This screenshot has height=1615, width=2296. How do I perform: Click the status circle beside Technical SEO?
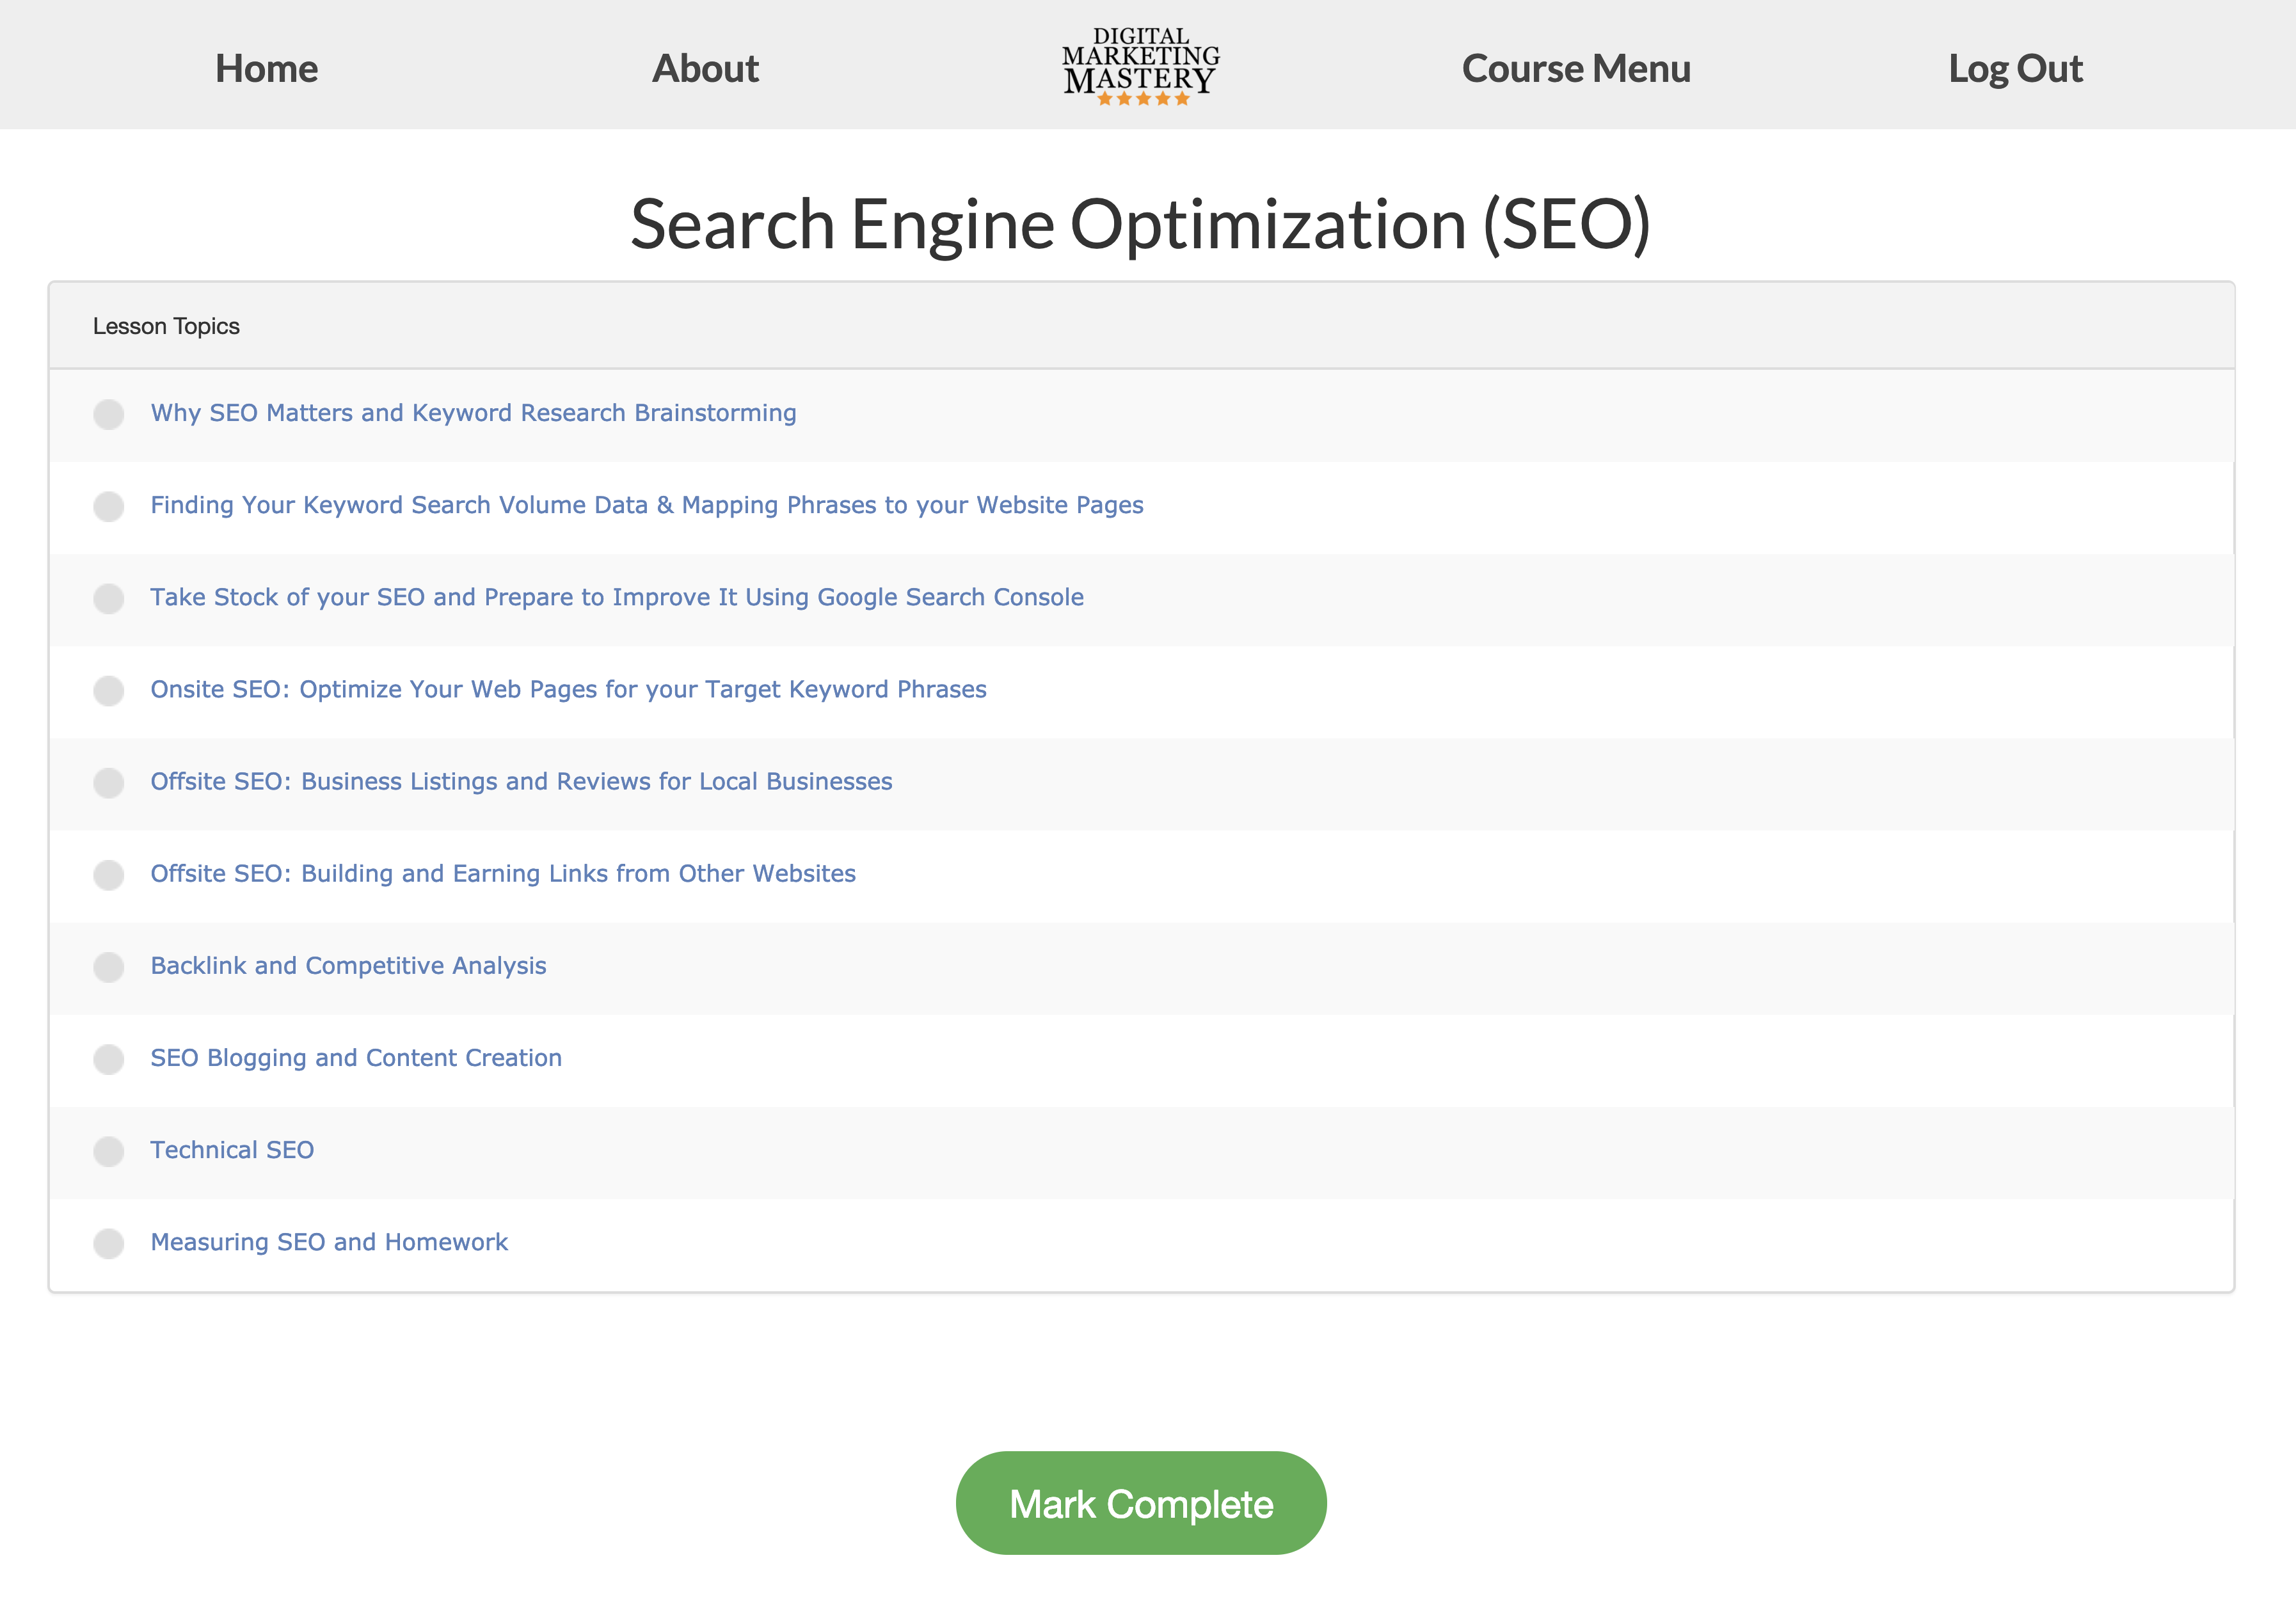(109, 1151)
